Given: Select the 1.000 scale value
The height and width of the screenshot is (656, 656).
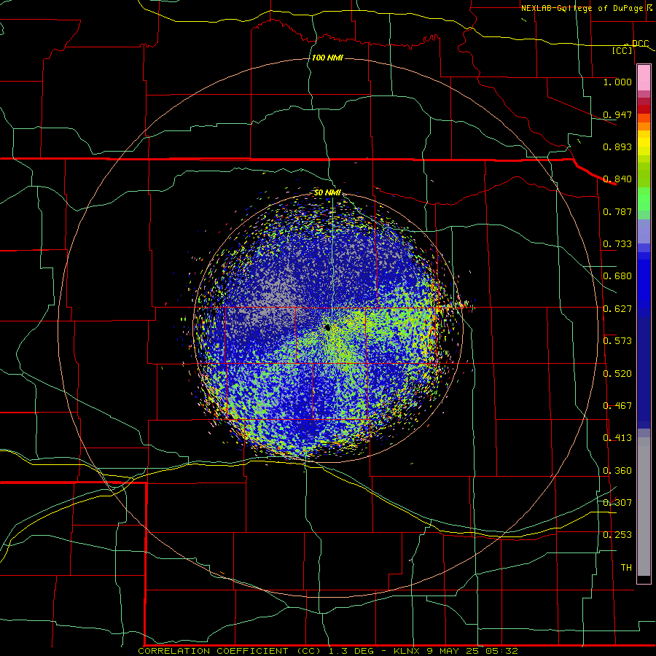Looking at the screenshot, I should (x=617, y=82).
